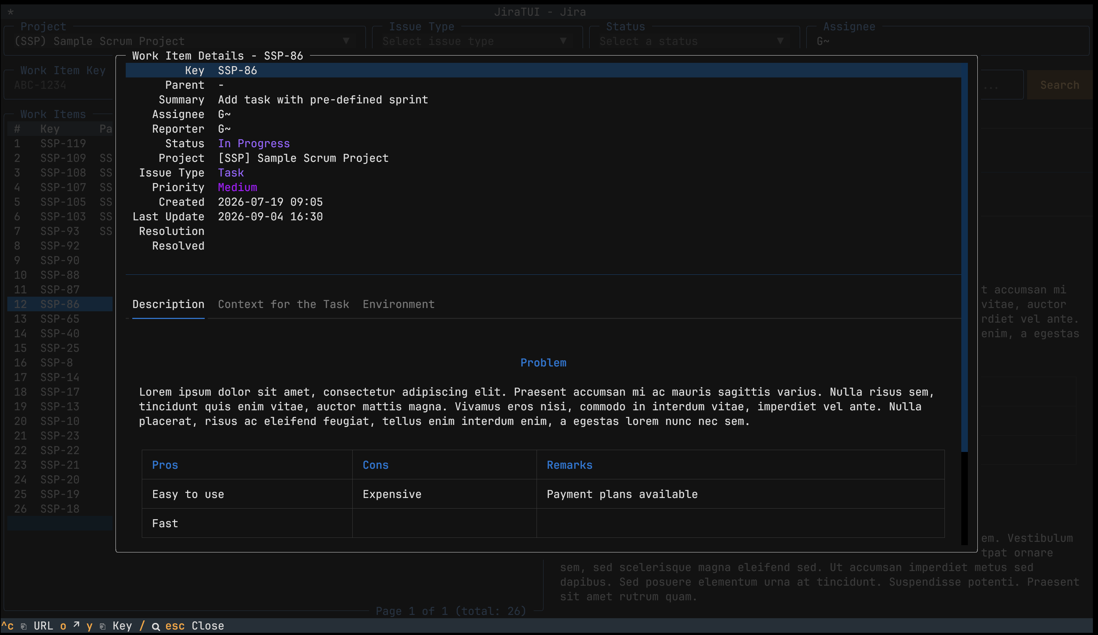This screenshot has width=1098, height=635.
Task: Select SSP-14 in the Work Items list
Action: 60,377
